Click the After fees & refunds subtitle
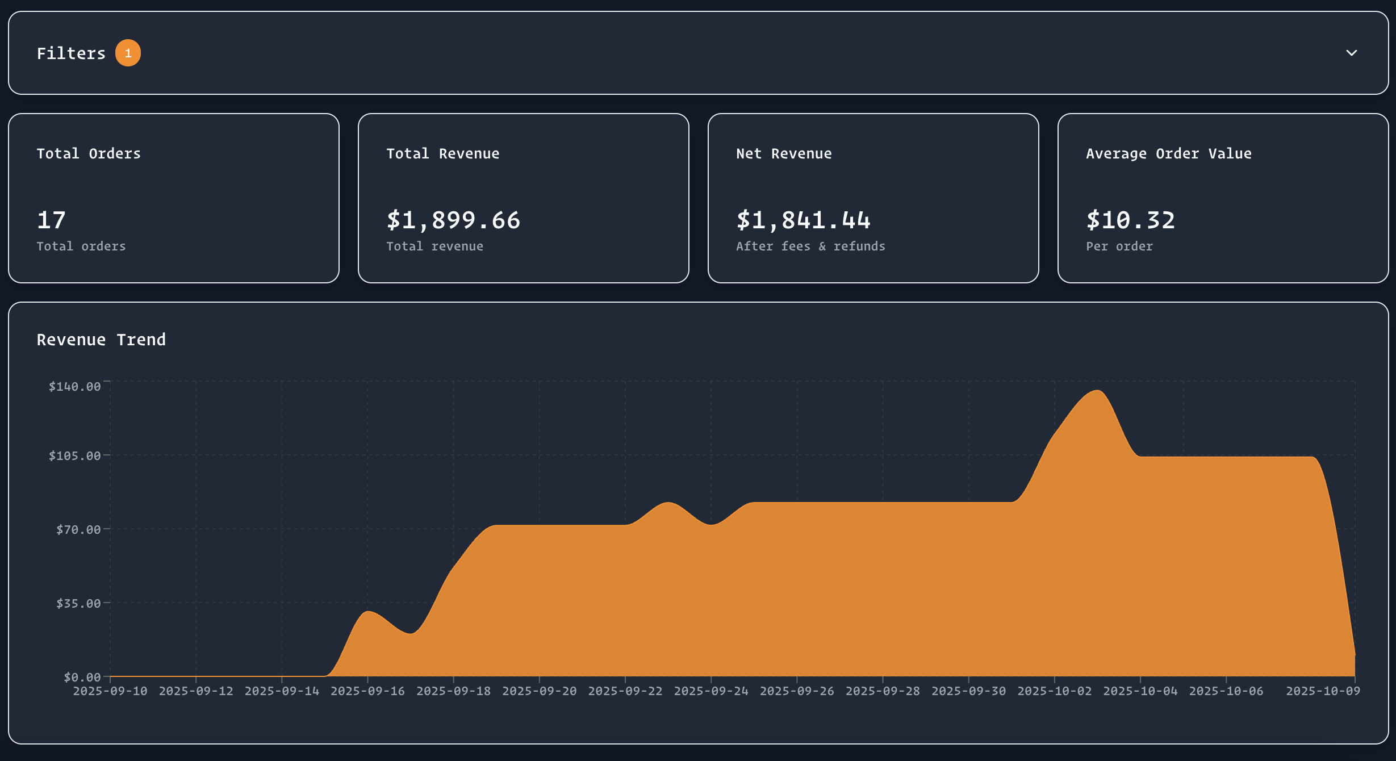The width and height of the screenshot is (1396, 761). click(810, 246)
